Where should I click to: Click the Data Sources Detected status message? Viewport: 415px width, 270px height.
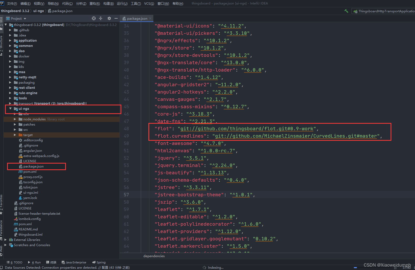pyautogui.click(x=67, y=267)
